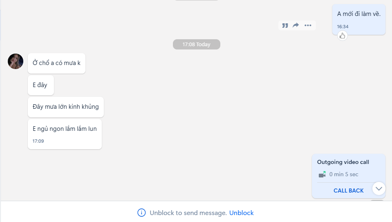392x222 pixels.
Task: Click the "0 min 5 sec" call duration
Action: pyautogui.click(x=344, y=175)
